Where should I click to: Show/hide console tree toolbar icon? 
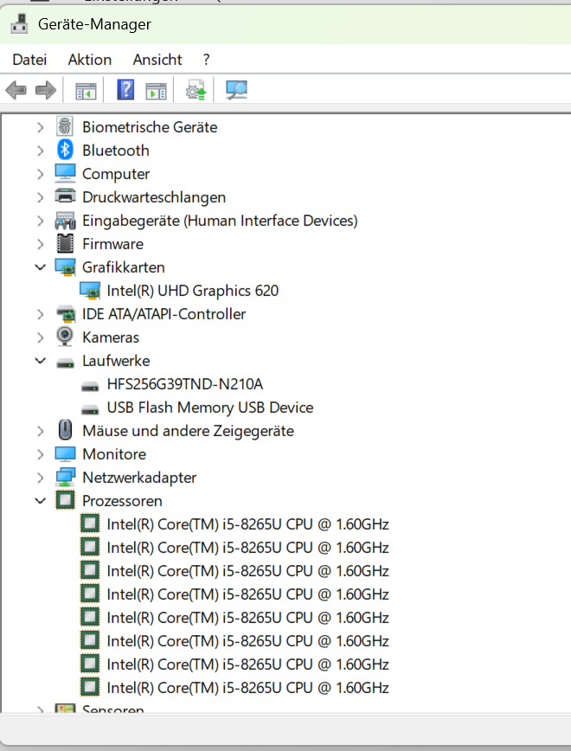tap(86, 91)
